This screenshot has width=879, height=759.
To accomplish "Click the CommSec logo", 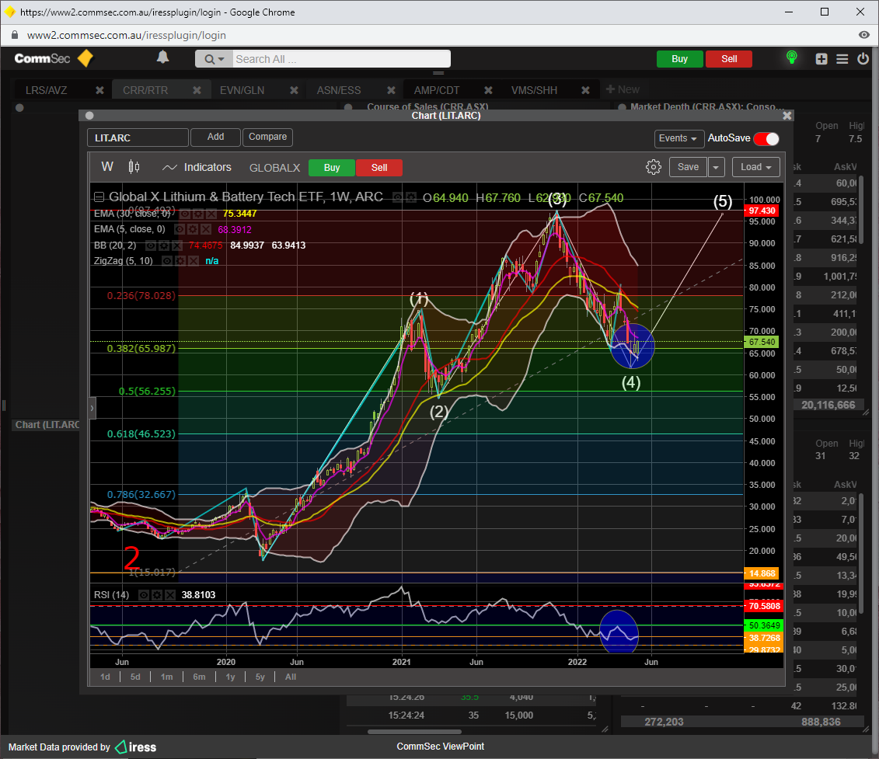I will coord(54,58).
